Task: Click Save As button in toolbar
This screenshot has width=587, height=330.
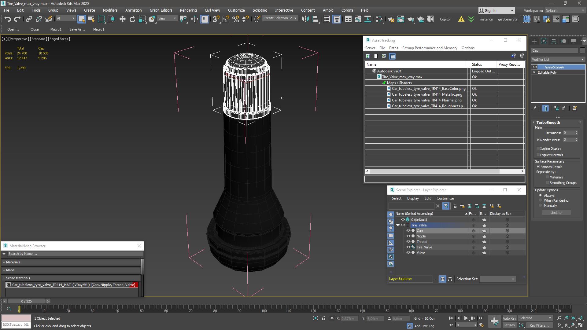Action: click(x=77, y=29)
